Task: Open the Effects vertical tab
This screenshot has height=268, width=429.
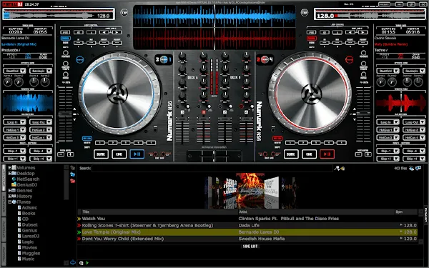Action: coord(4,229)
